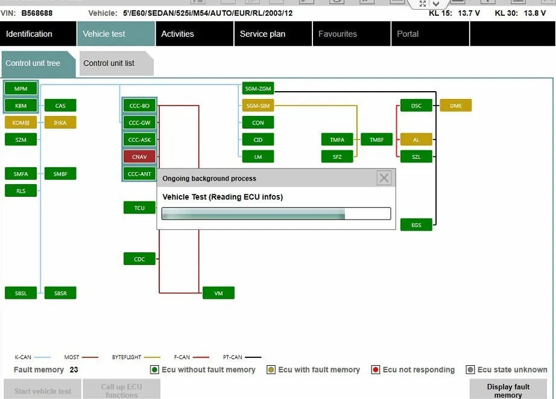Open the Identification tab

38,34
